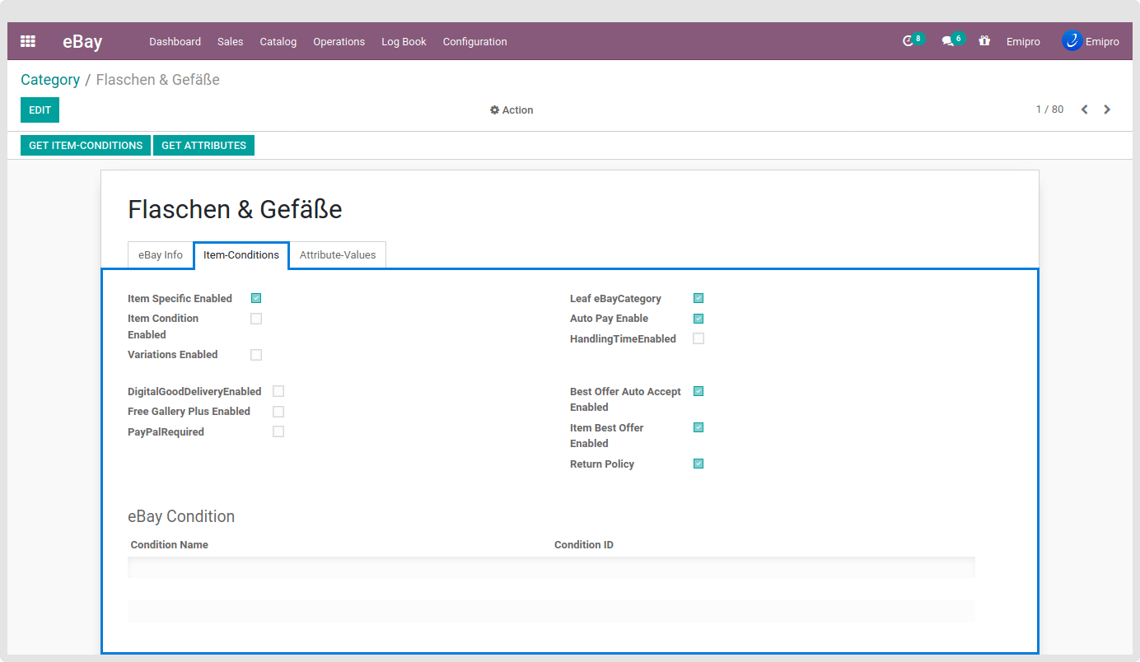Toggle HandlingTimeEnabled checkbox
The image size is (1140, 662).
pyautogui.click(x=698, y=338)
